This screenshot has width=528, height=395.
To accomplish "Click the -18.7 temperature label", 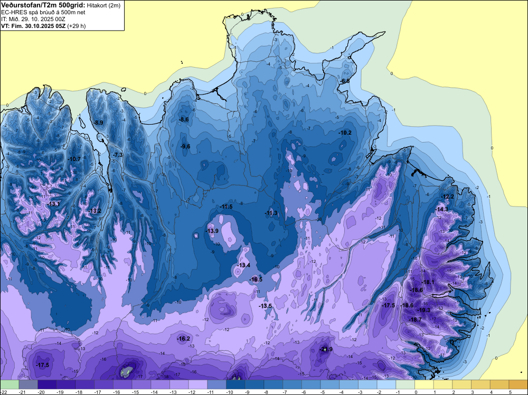I will coord(415,319).
